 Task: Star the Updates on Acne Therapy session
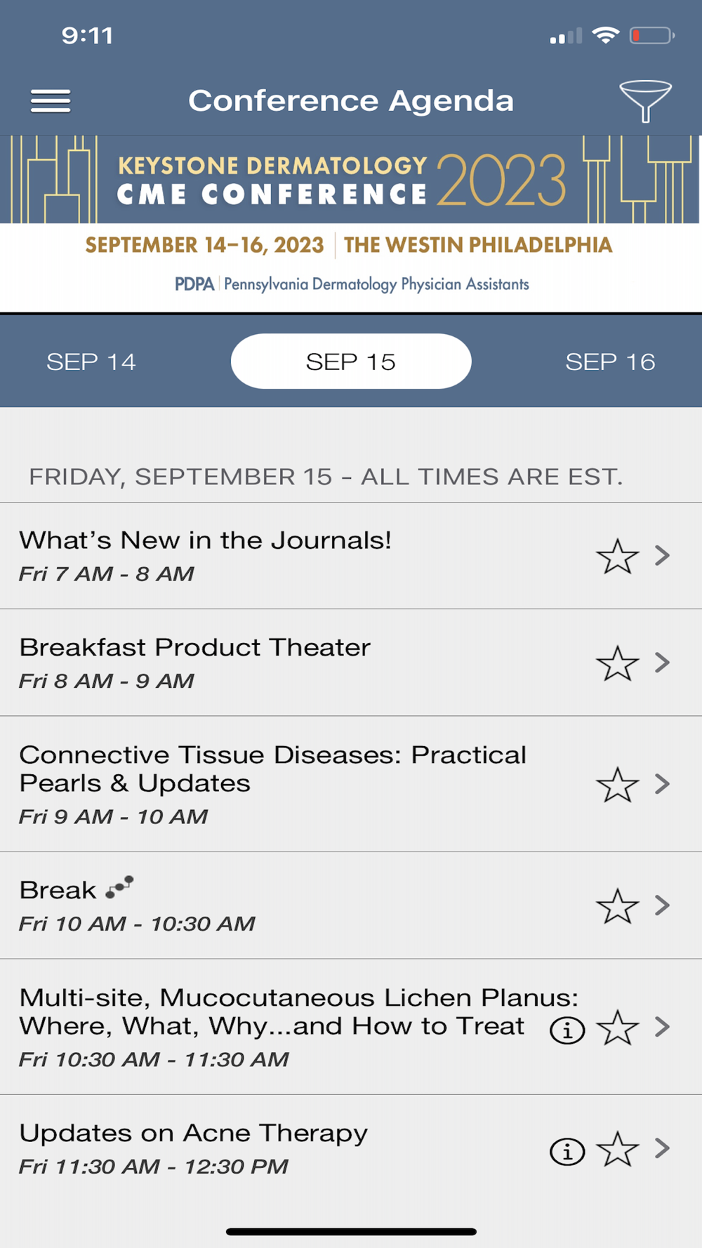(617, 1149)
